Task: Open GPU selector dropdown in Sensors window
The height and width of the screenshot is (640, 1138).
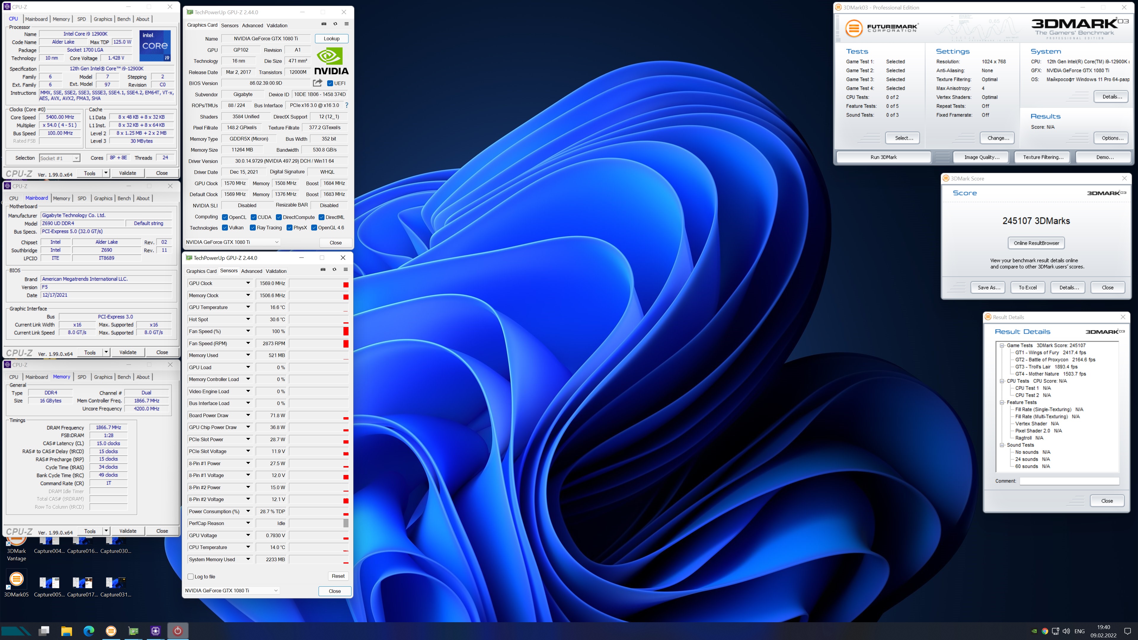Action: (231, 591)
